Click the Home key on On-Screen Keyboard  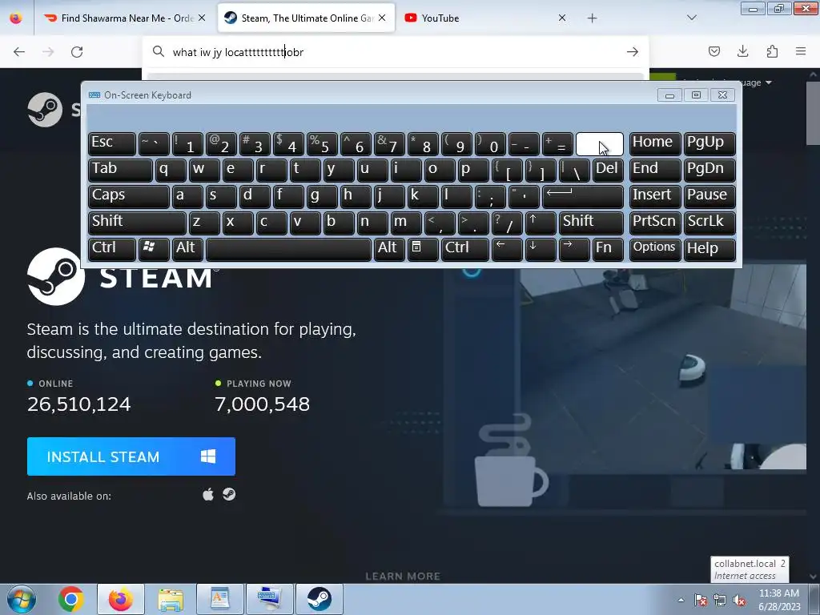coord(655,144)
